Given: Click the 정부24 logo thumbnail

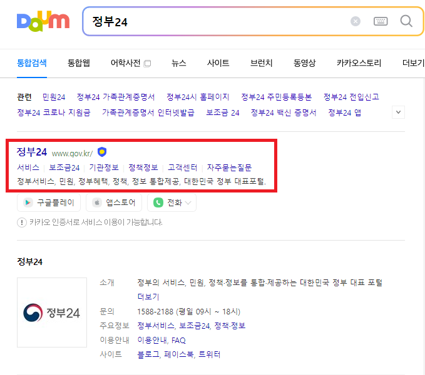Looking at the screenshot, I should pos(52,312).
